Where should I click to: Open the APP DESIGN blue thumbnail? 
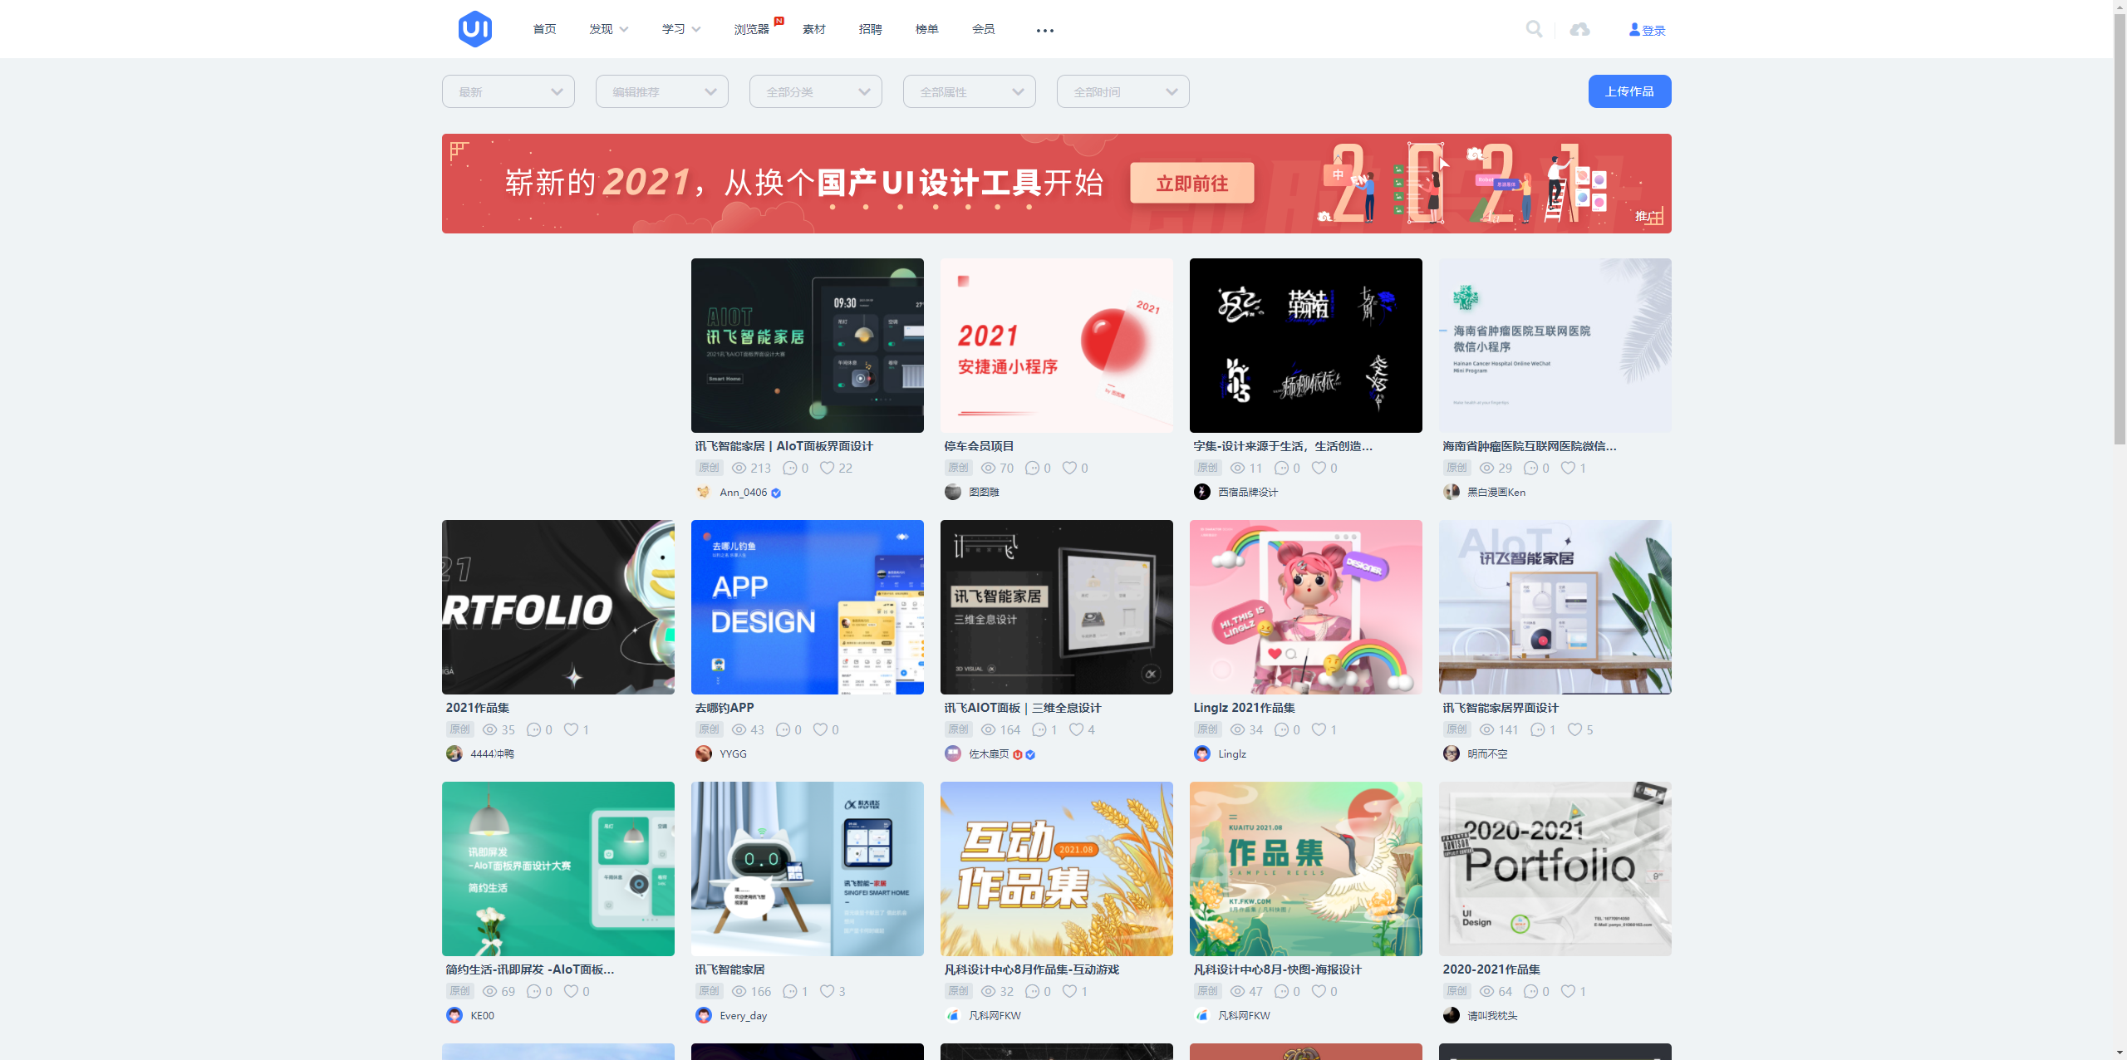click(807, 606)
